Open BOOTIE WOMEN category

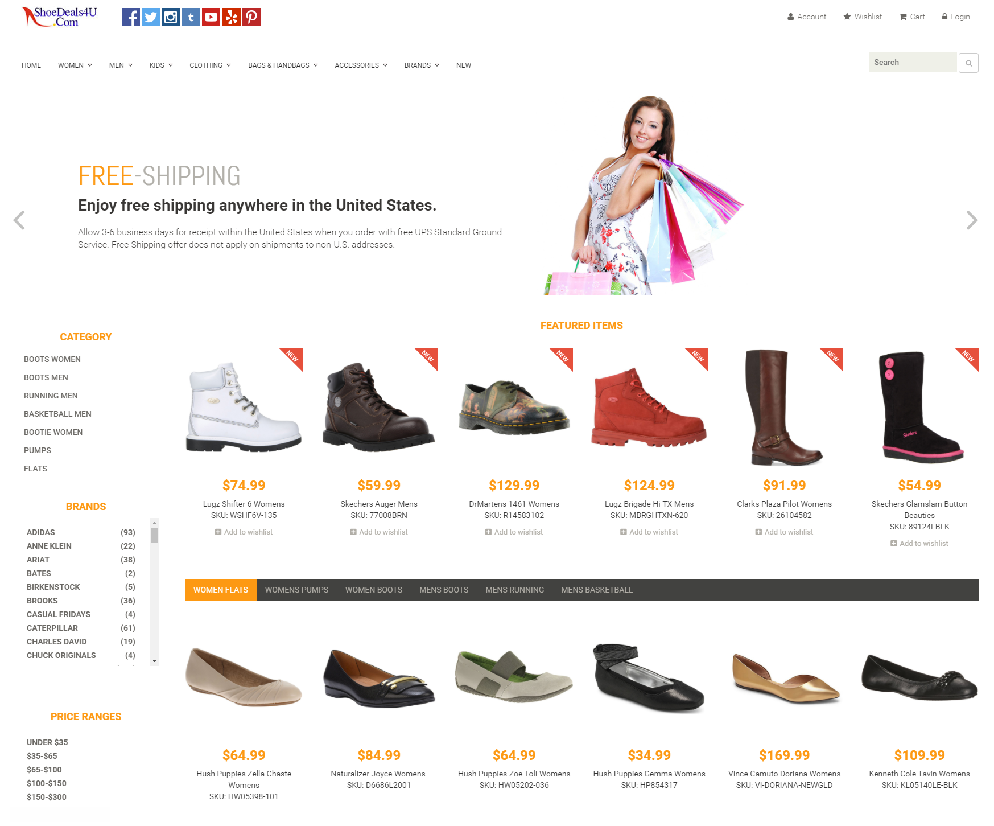(x=53, y=432)
